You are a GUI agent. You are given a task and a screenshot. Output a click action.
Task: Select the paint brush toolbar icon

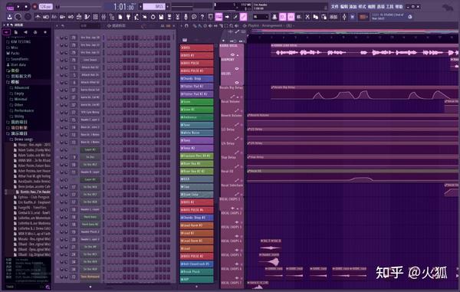pos(235,17)
